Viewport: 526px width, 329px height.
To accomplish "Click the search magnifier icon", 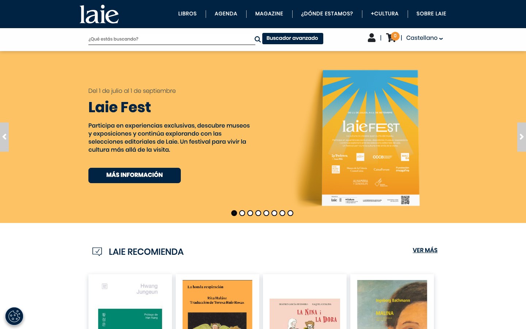I will pyautogui.click(x=258, y=39).
